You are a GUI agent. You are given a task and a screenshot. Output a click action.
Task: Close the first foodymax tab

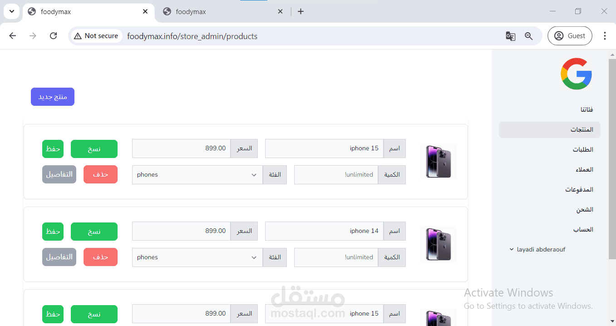pos(145,11)
